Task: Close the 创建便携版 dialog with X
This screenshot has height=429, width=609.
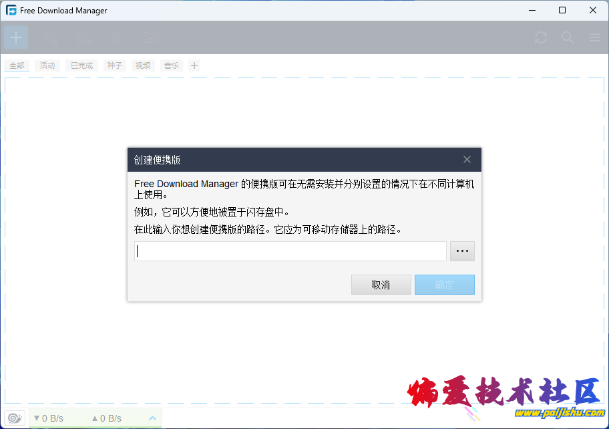Action: coord(467,160)
